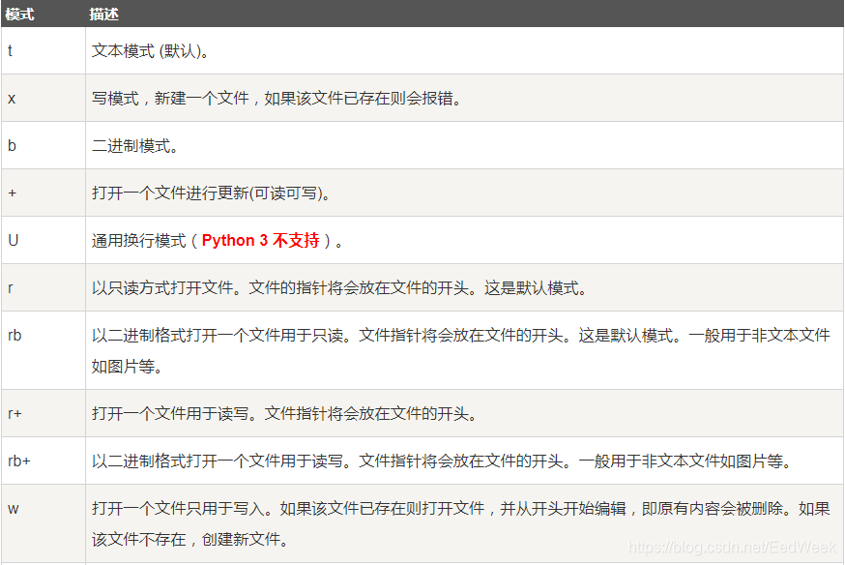Image resolution: width=845 pixels, height=565 pixels.
Task: Select the 'x' mode cell
Action: 44,98
